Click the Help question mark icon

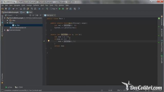click(79, 9)
